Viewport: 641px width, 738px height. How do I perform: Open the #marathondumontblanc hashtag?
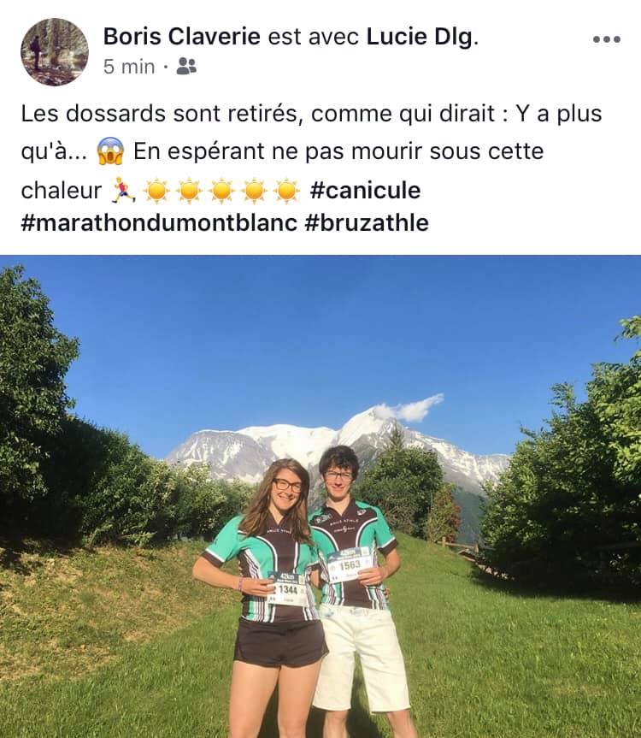coord(160,223)
